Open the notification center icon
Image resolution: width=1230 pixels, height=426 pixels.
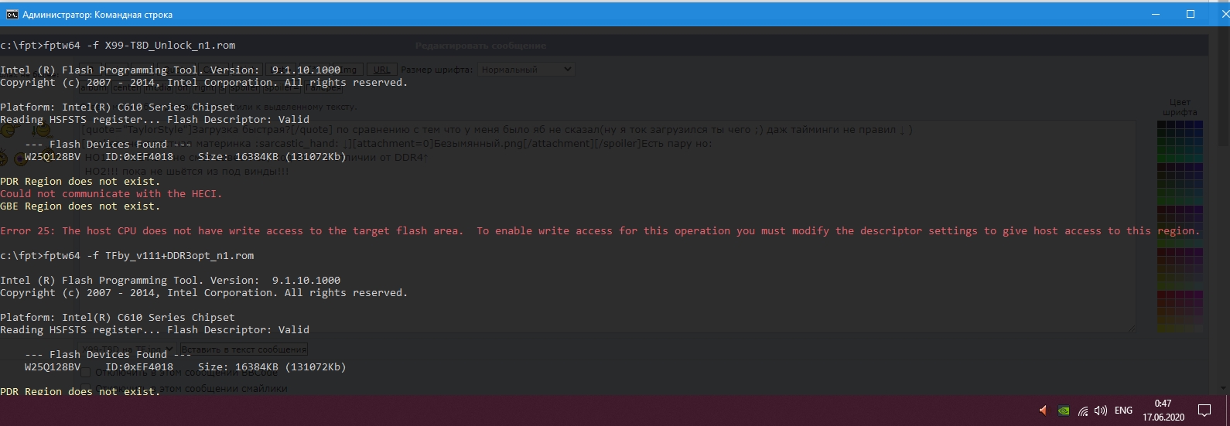tap(1204, 411)
